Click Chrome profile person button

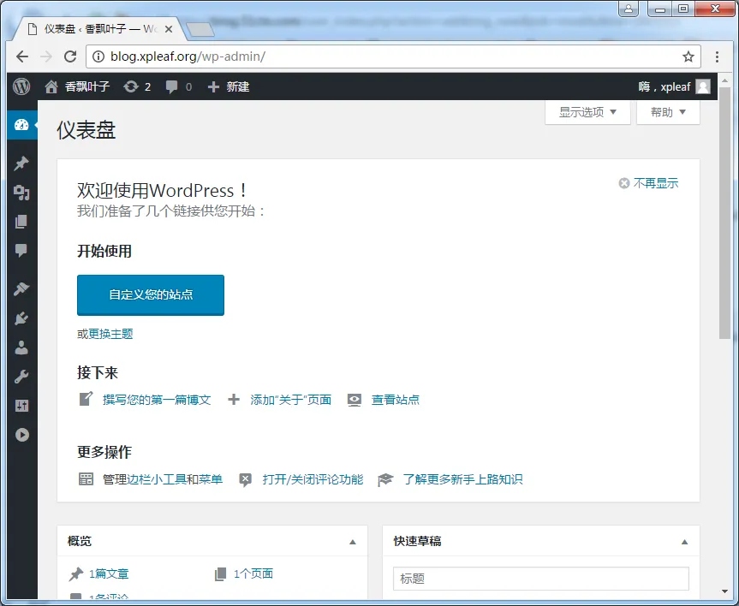click(x=629, y=9)
